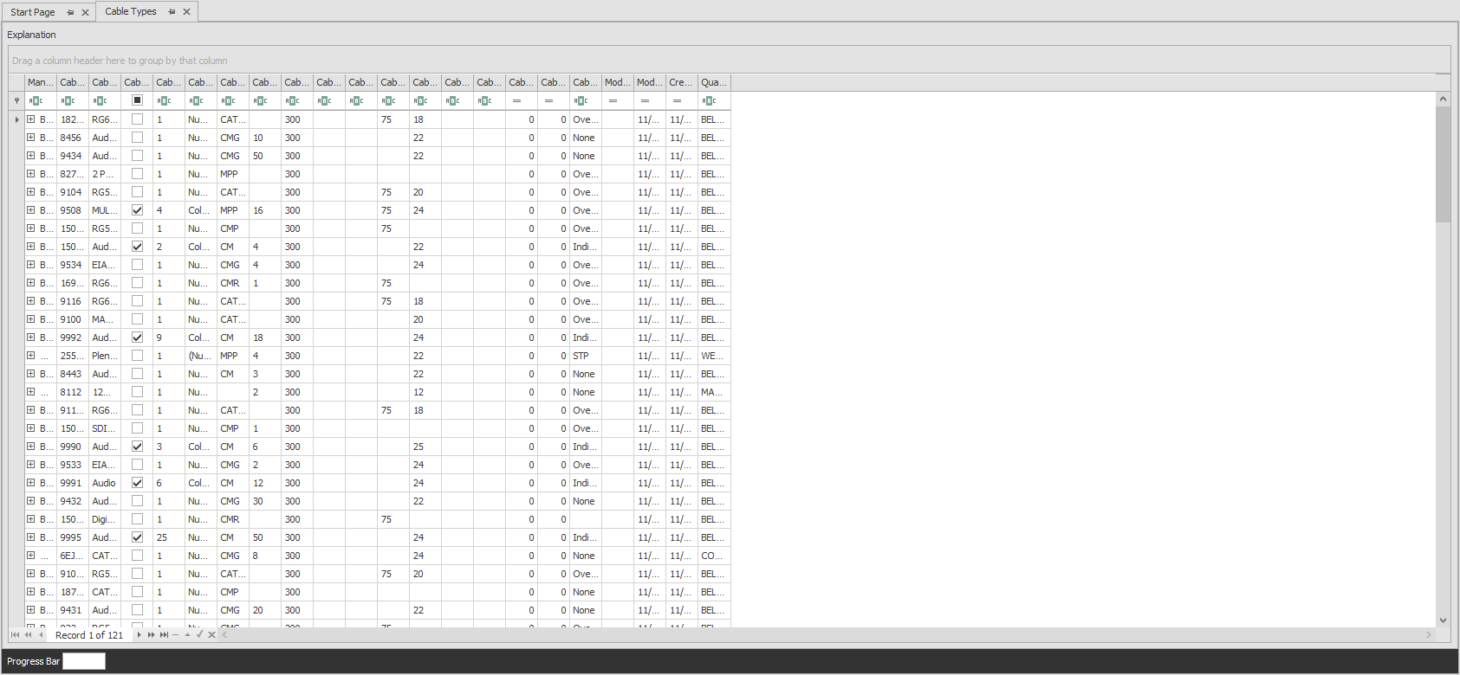This screenshot has width=1460, height=675.
Task: Uncheck the box in the 9992 row
Action: 137,337
